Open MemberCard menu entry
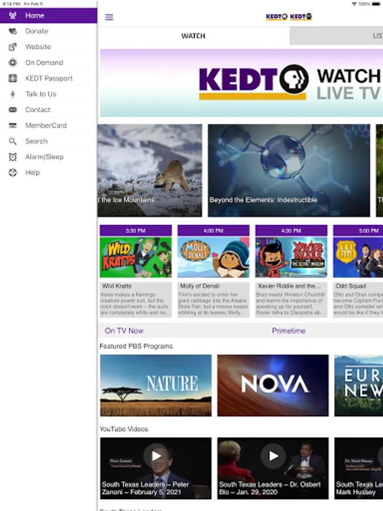Image resolution: width=383 pixels, height=511 pixels. point(49,125)
